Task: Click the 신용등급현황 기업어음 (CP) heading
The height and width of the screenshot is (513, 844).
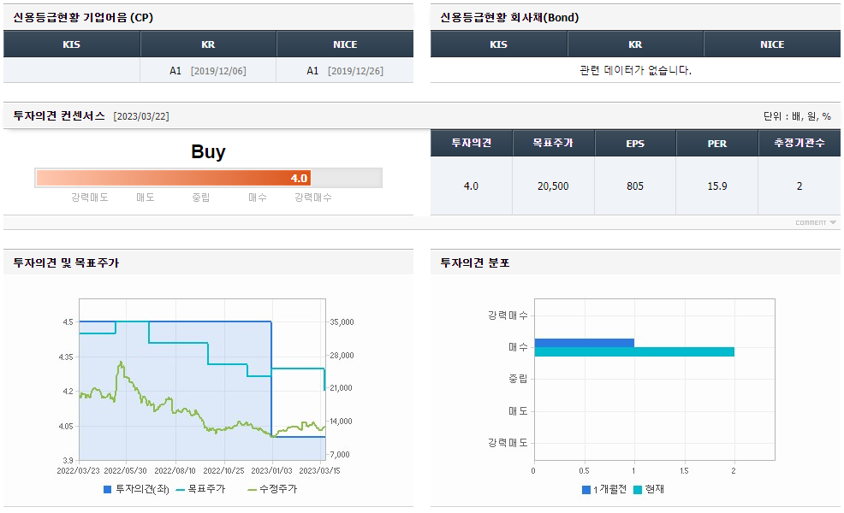Action: (x=83, y=17)
